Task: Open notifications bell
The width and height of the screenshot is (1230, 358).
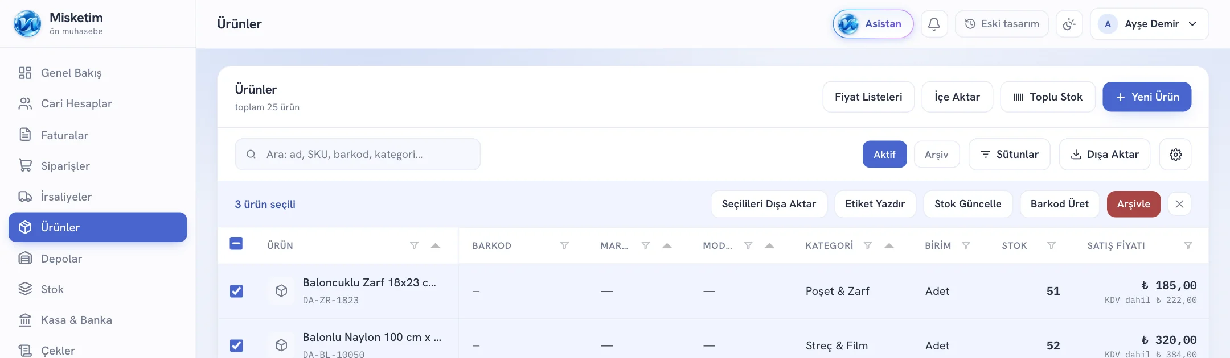Action: (934, 24)
